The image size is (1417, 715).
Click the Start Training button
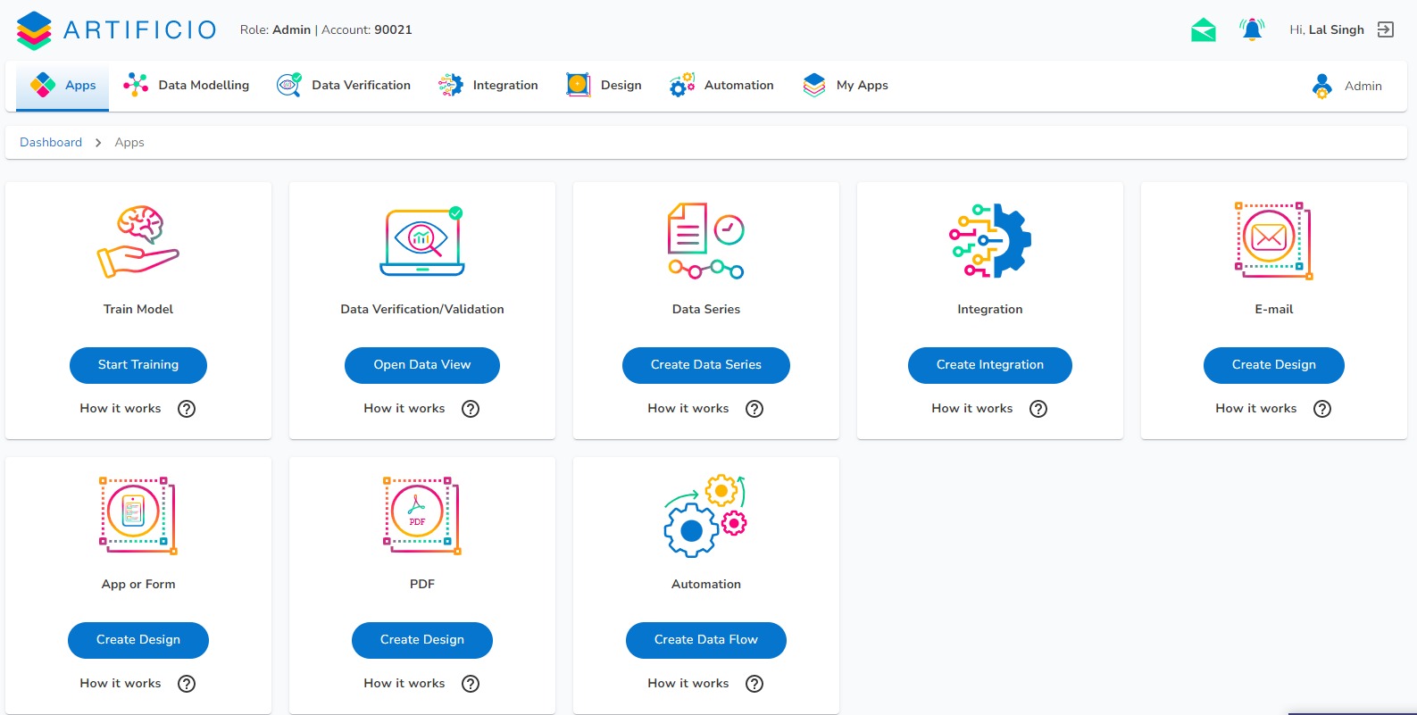138,365
